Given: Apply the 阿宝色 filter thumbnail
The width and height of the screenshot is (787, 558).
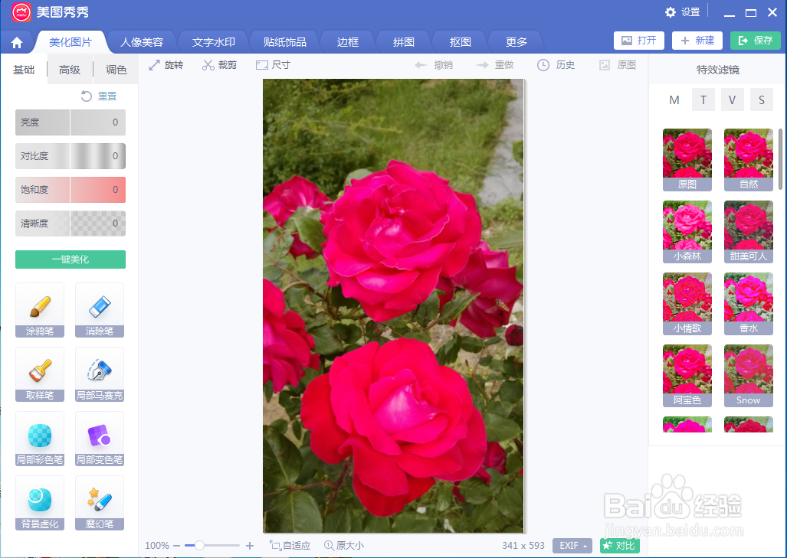Looking at the screenshot, I should 687,376.
